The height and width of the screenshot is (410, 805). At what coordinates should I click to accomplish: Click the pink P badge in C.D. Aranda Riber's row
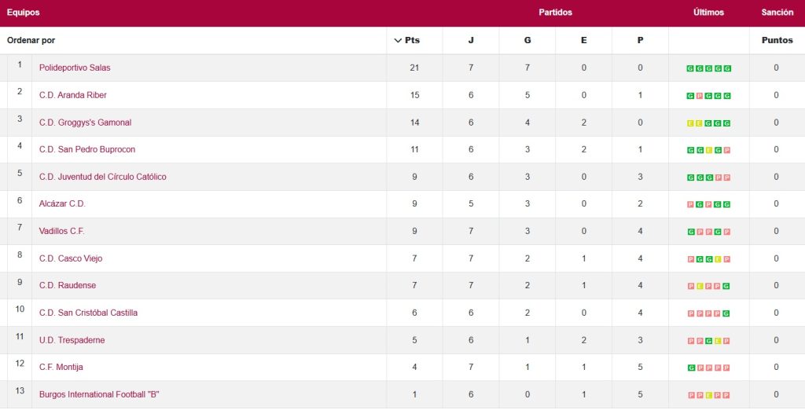tap(699, 96)
